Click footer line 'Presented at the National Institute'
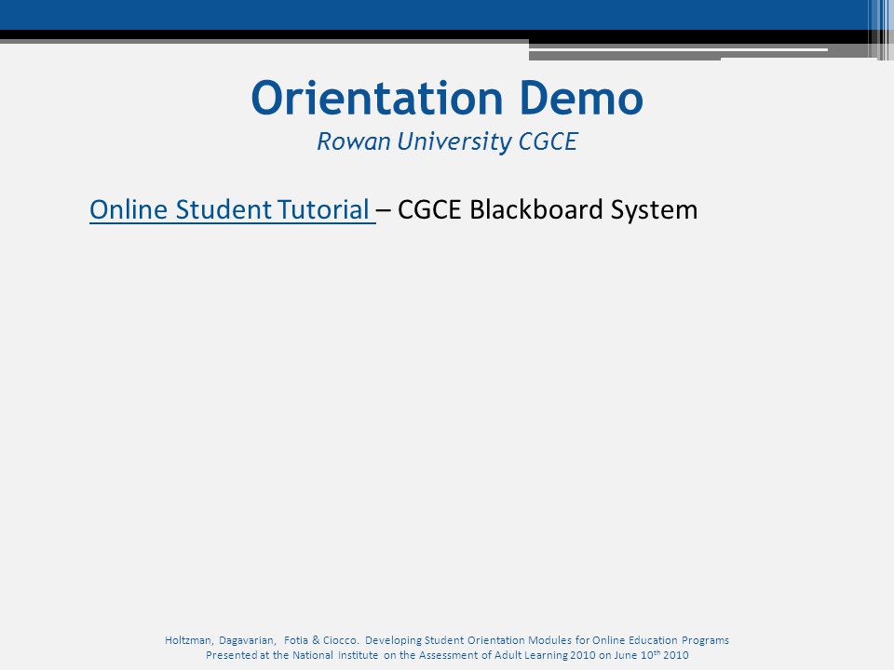The height and width of the screenshot is (670, 894). (x=447, y=654)
